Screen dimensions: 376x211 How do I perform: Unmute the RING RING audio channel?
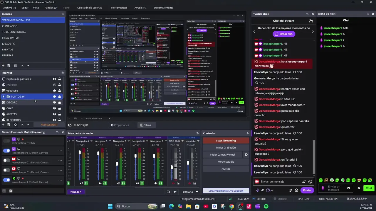173,183
